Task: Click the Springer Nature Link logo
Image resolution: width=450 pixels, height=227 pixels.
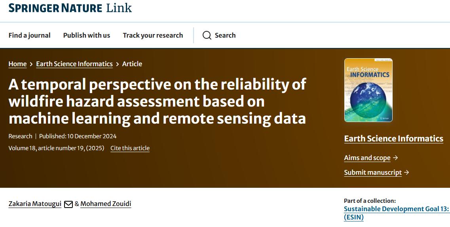Action: click(x=70, y=8)
